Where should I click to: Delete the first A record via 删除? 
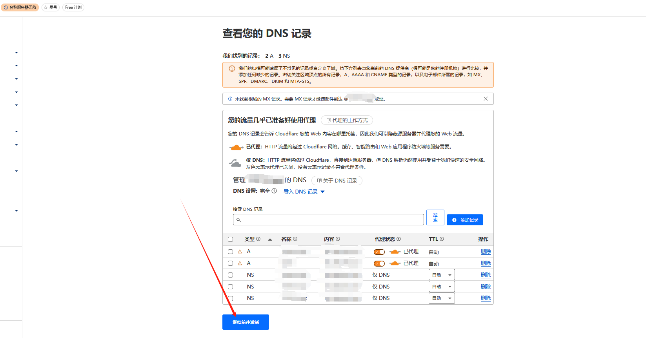(x=486, y=252)
